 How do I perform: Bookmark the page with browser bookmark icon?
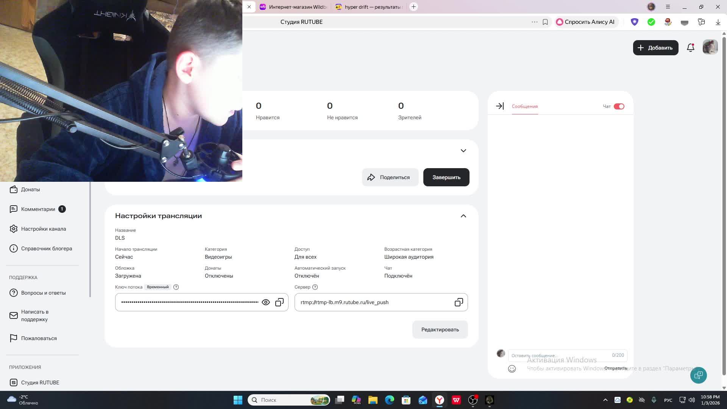(545, 22)
